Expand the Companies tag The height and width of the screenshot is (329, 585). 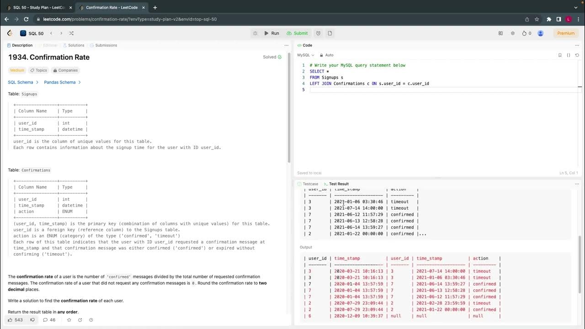[x=65, y=70]
